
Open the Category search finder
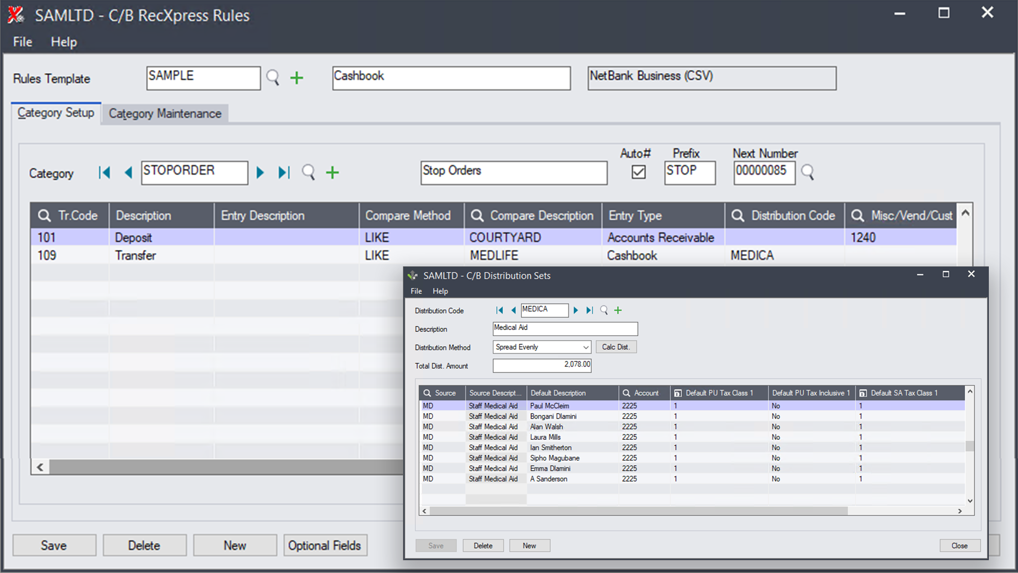308,172
